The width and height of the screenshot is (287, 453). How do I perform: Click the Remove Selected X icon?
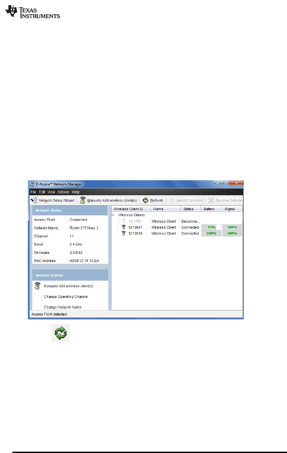(x=211, y=200)
